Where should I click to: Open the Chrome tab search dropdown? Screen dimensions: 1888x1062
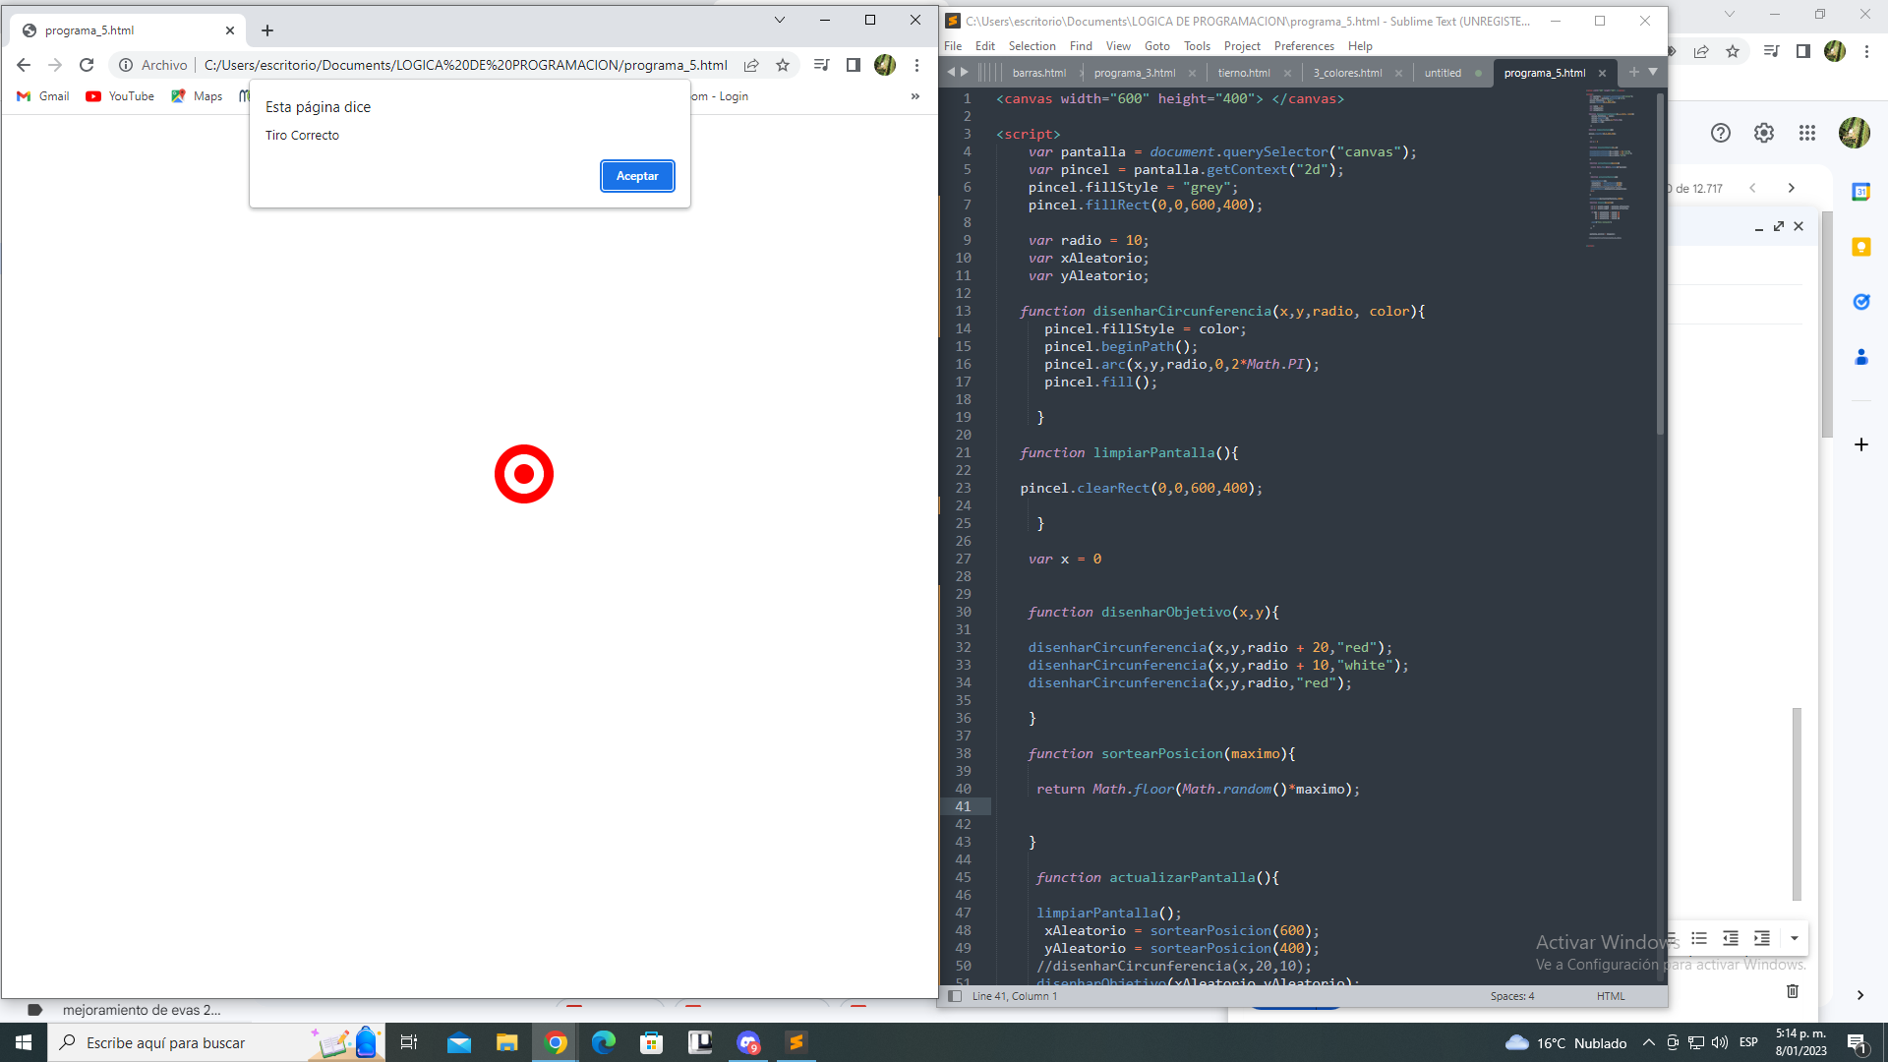[780, 20]
